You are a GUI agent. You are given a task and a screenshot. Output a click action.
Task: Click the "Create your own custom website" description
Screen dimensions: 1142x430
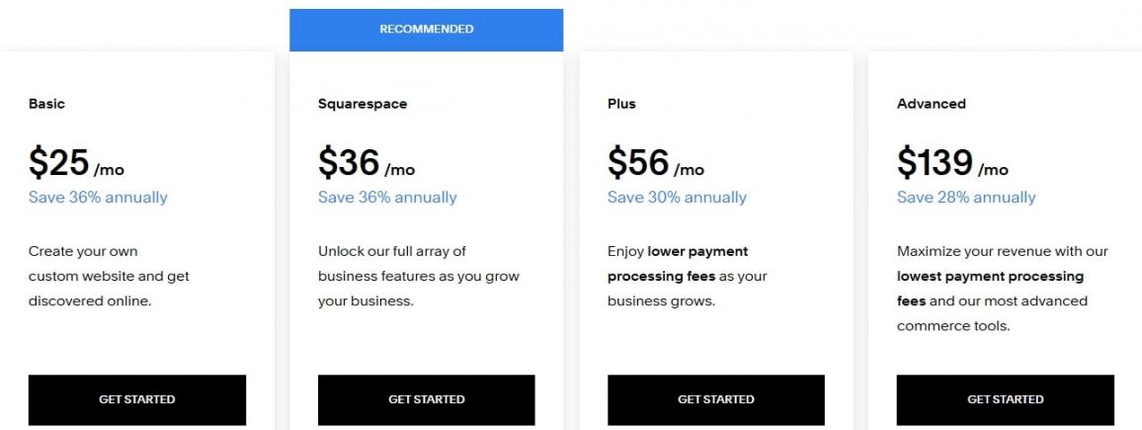coord(109,276)
